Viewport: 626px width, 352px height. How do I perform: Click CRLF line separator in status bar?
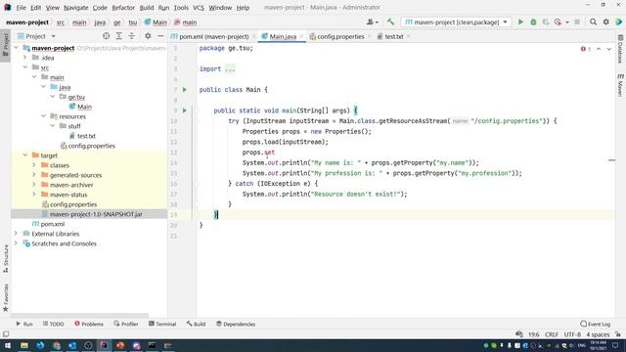(552, 334)
